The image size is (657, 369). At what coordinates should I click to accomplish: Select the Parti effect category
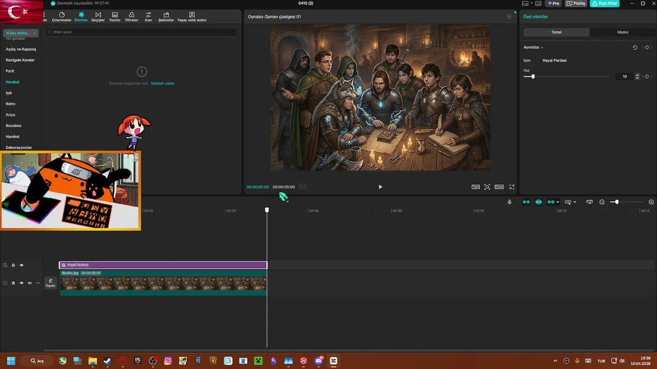pos(10,71)
